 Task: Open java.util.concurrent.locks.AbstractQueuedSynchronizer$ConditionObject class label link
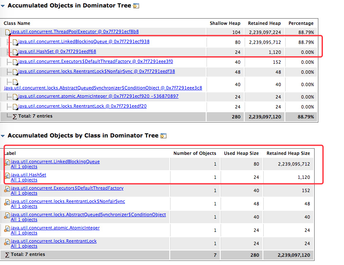coord(88,214)
